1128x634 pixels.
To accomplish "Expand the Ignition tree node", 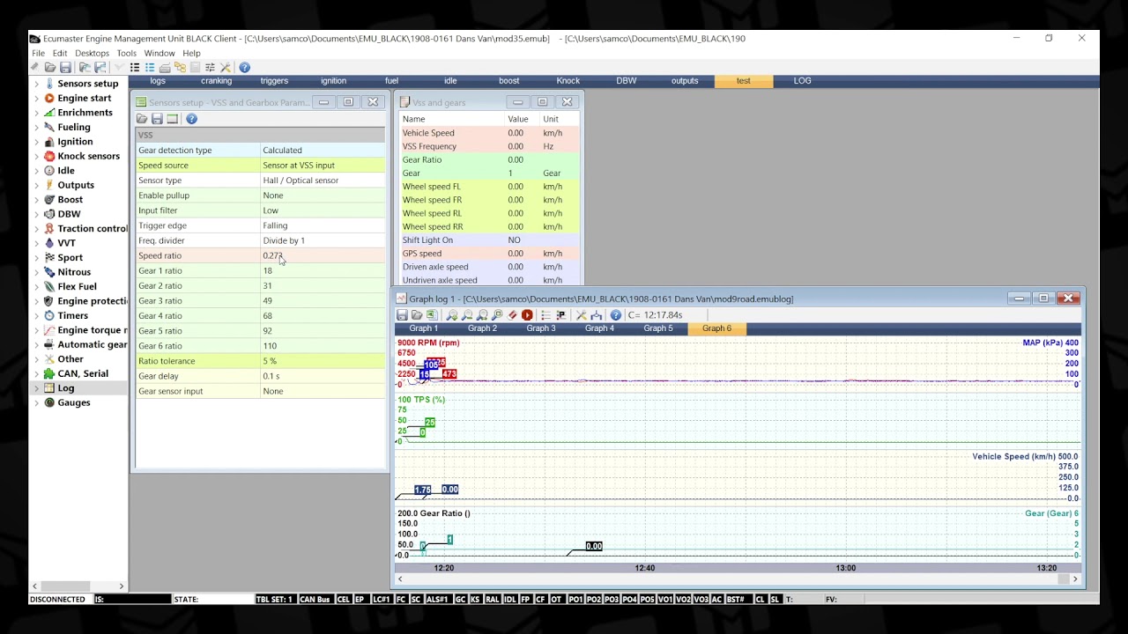I will (x=36, y=142).
